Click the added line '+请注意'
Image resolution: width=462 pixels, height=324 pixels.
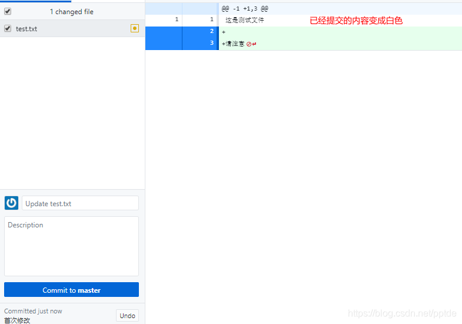233,44
